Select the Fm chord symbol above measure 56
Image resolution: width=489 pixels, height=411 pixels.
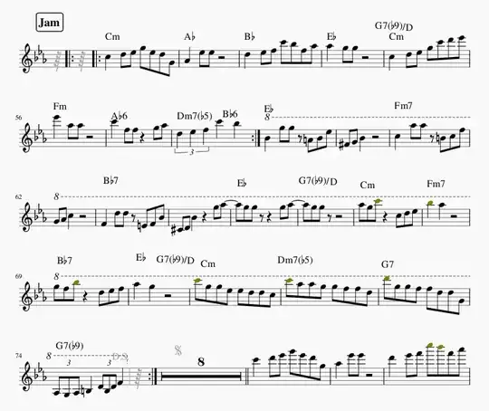(60, 106)
